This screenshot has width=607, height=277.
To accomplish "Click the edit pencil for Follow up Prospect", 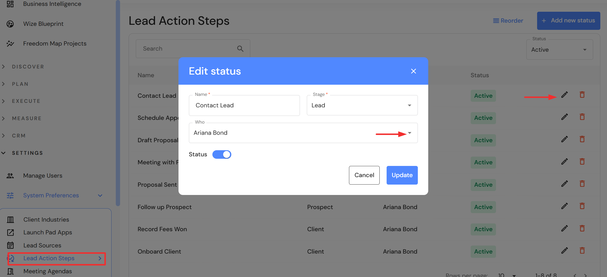I will pos(564,206).
